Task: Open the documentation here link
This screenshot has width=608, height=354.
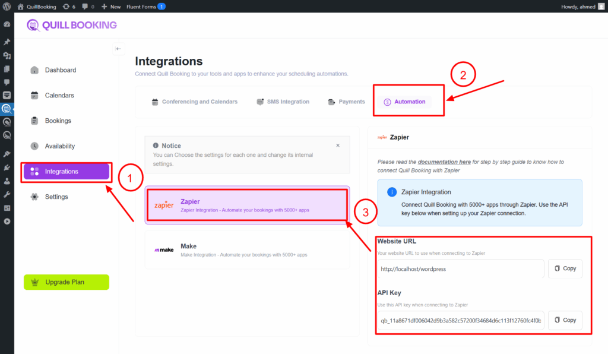Action: click(x=444, y=162)
